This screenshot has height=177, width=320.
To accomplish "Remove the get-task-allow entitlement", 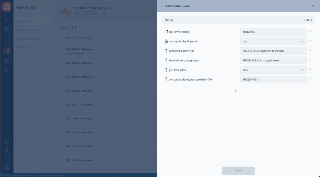I will pyautogui.click(x=310, y=69).
